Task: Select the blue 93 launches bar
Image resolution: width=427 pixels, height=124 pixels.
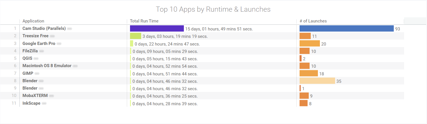Action: tap(347, 28)
